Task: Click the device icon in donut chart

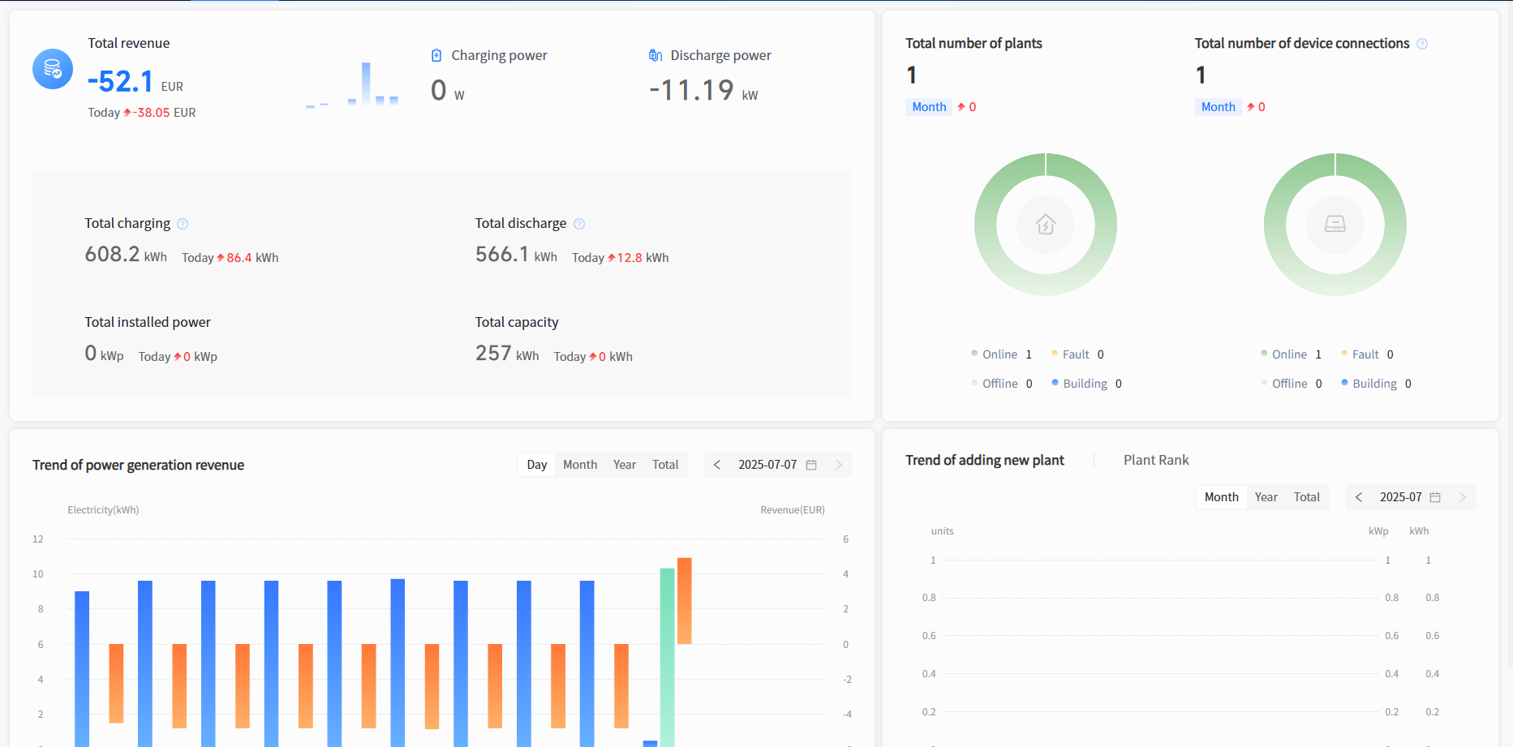Action: [x=1335, y=225]
